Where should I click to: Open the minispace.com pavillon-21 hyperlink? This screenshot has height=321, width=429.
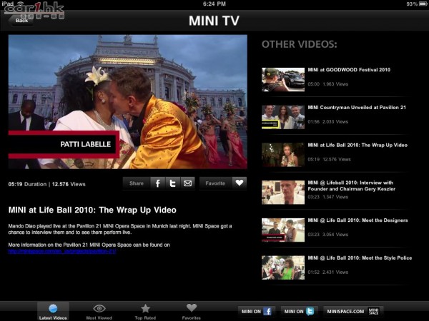pos(62,251)
